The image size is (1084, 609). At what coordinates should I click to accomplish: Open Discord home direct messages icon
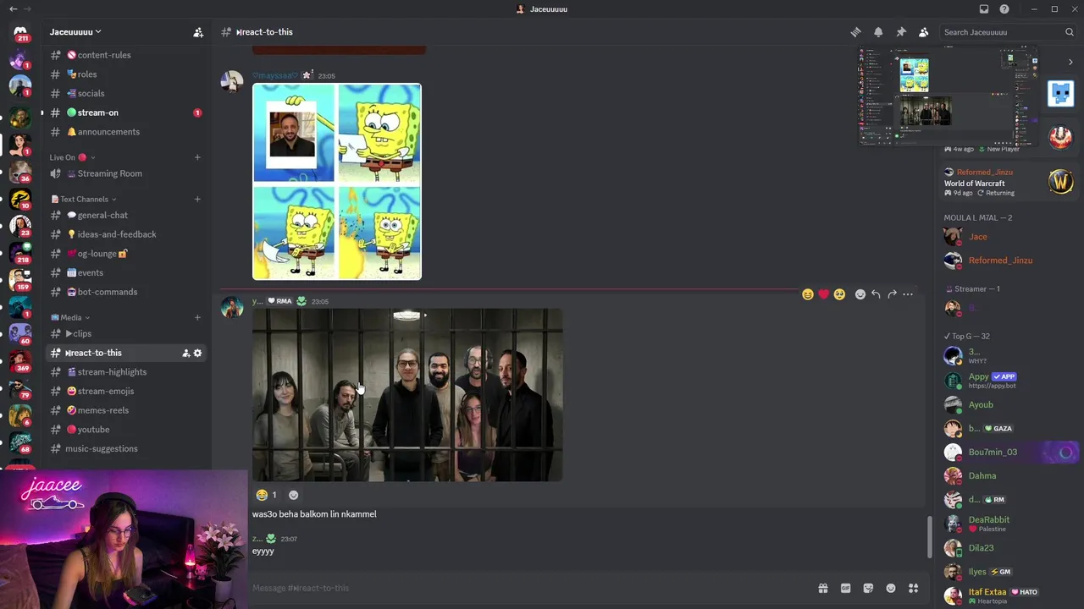click(20, 32)
